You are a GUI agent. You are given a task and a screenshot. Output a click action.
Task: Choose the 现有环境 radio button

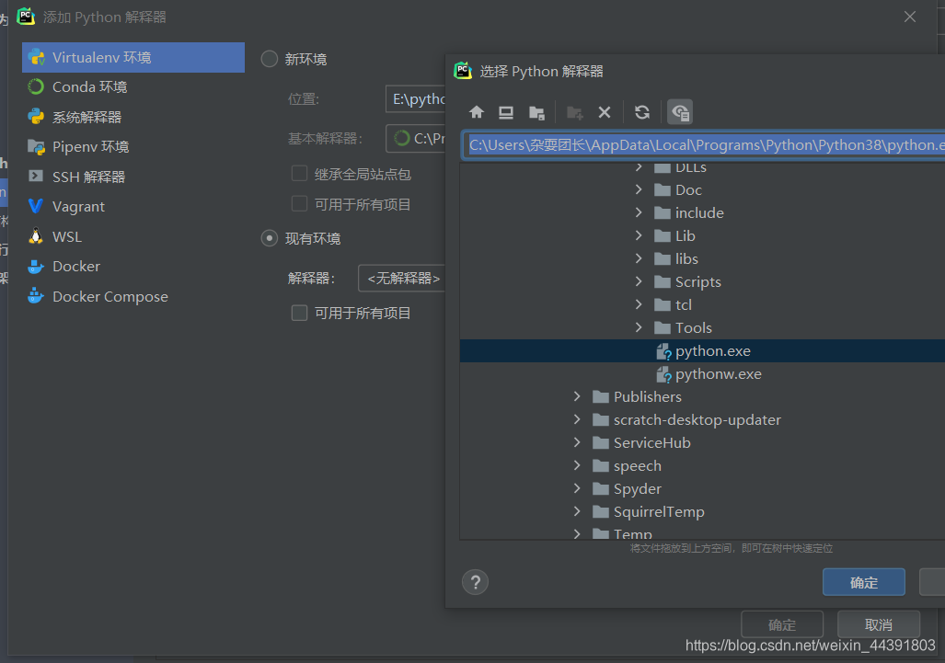tap(270, 238)
